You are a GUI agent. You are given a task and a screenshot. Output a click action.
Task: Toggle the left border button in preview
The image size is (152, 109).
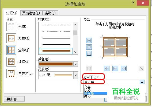point(107,68)
